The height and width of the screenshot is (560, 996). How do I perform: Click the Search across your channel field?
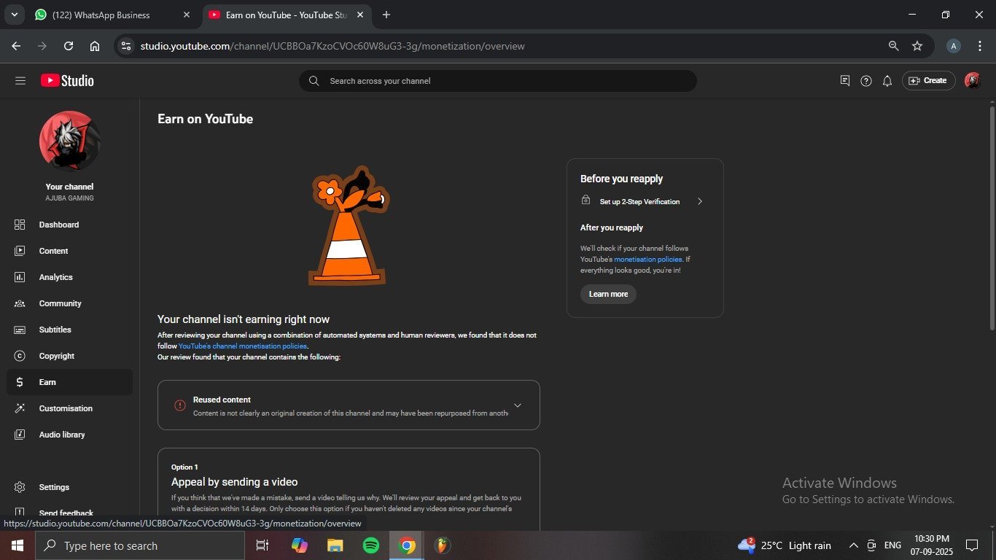(x=497, y=81)
